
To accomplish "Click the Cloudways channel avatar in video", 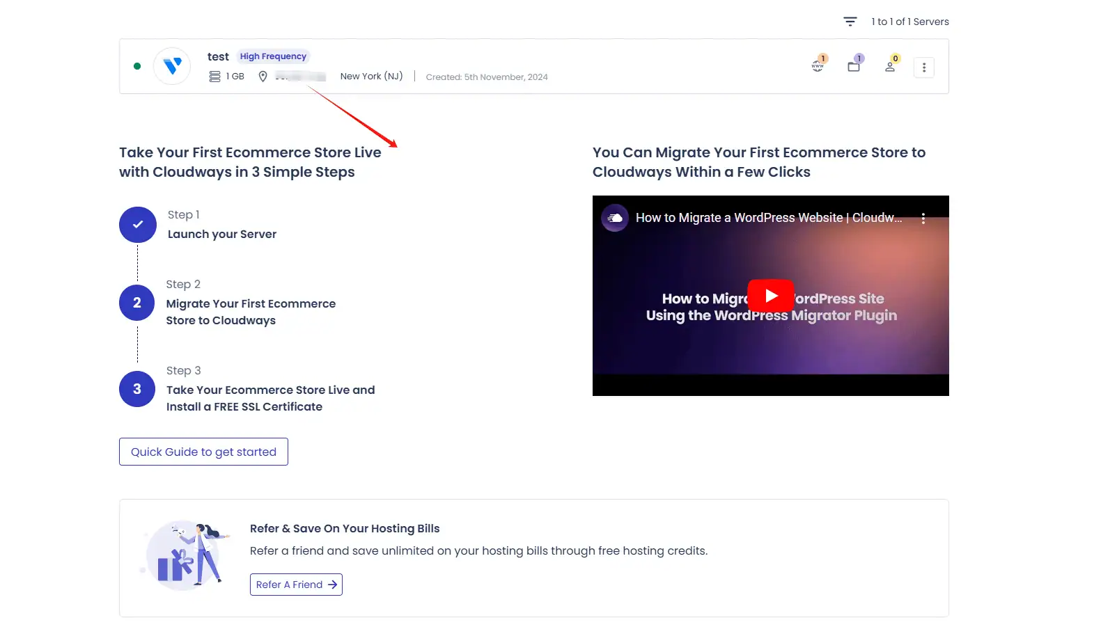I will [615, 218].
